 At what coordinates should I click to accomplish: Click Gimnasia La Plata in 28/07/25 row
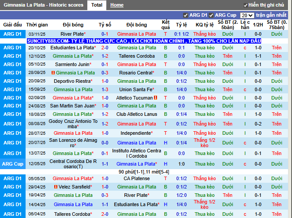[x=73, y=133]
